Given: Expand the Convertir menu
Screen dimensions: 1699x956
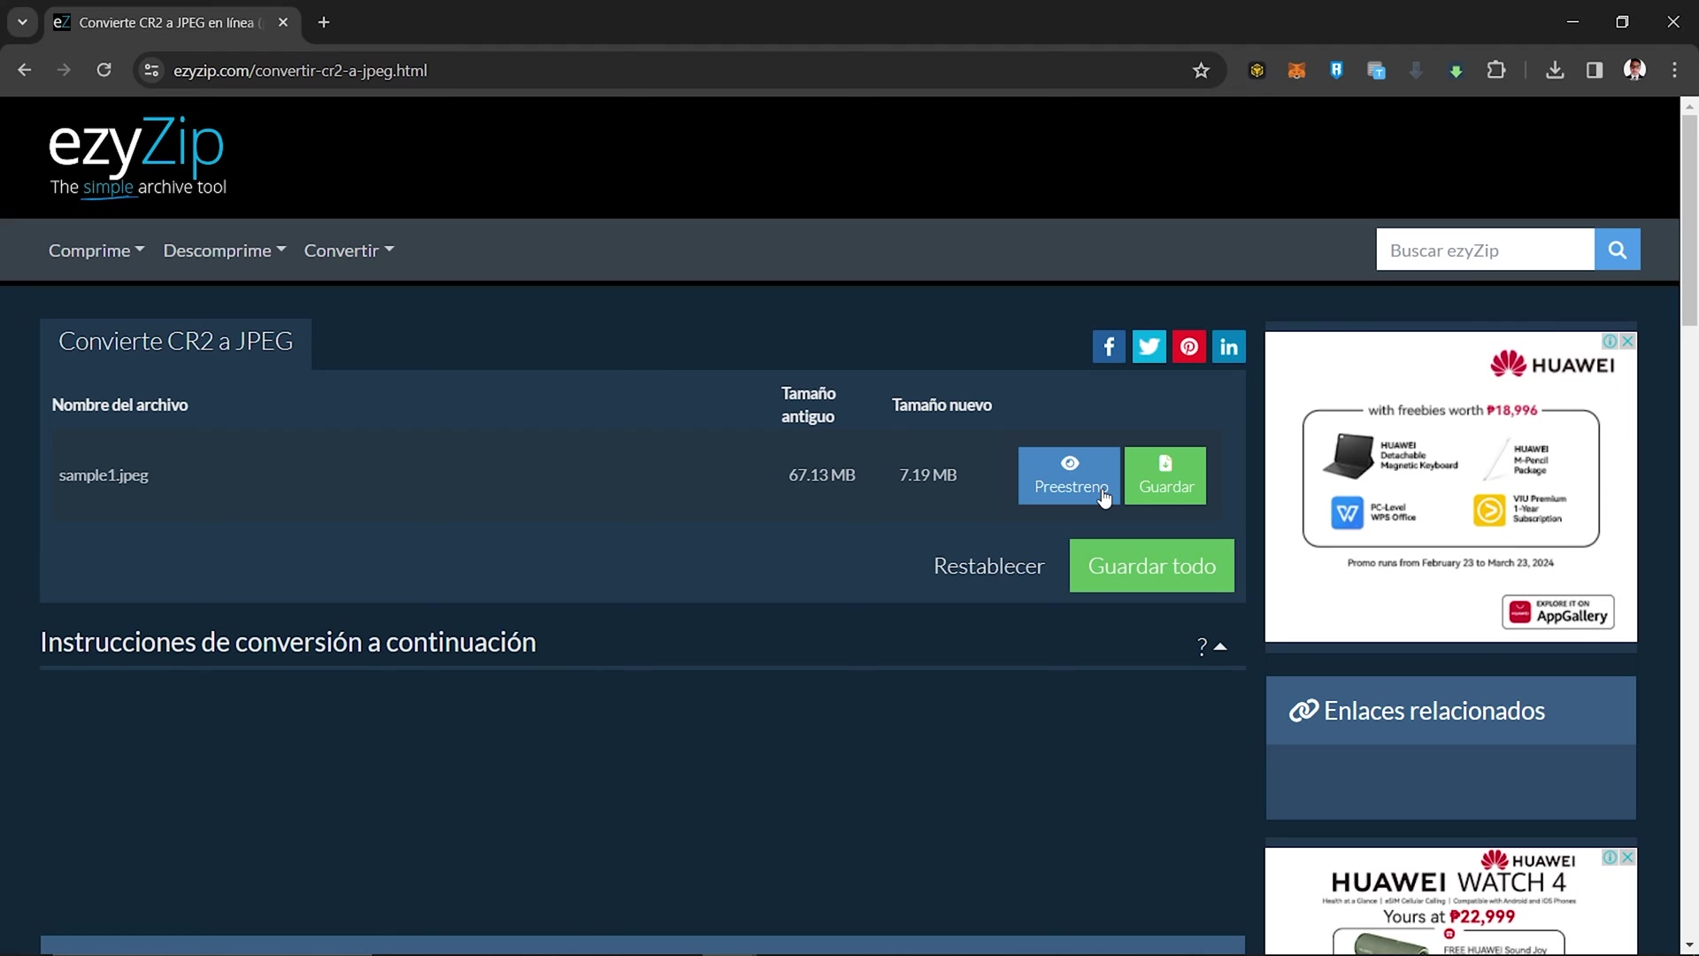Looking at the screenshot, I should (350, 251).
